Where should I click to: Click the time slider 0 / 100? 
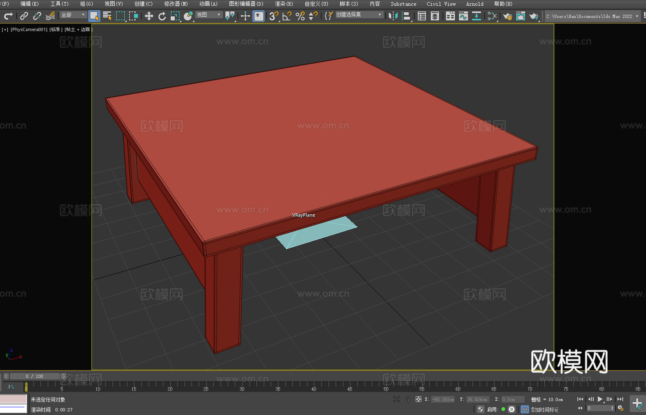click(35, 376)
